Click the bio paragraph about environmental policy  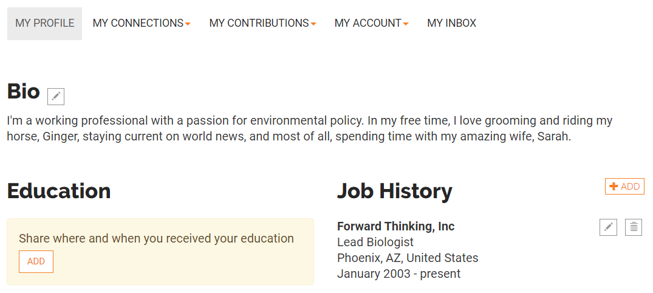pos(309,129)
